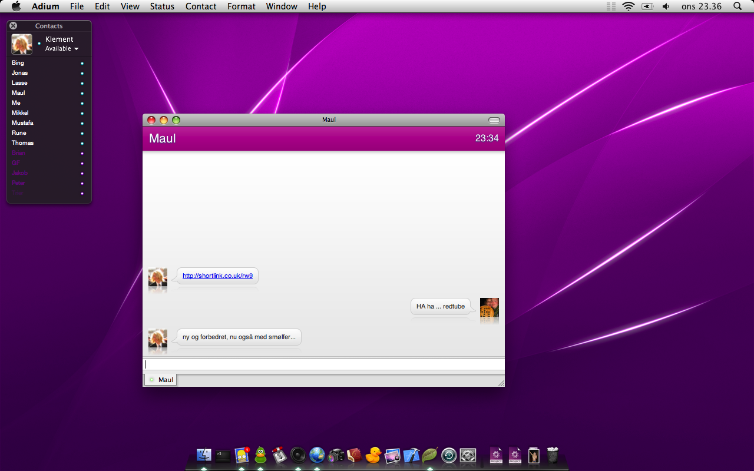Open the shortlink.co.uk/rw9 link
This screenshot has height=471, width=754.
pyautogui.click(x=217, y=276)
